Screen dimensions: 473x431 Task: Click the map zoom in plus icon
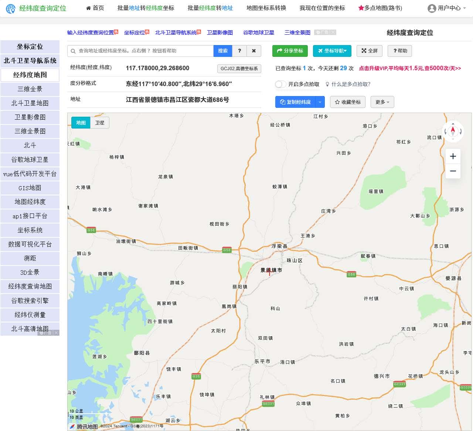(x=453, y=156)
